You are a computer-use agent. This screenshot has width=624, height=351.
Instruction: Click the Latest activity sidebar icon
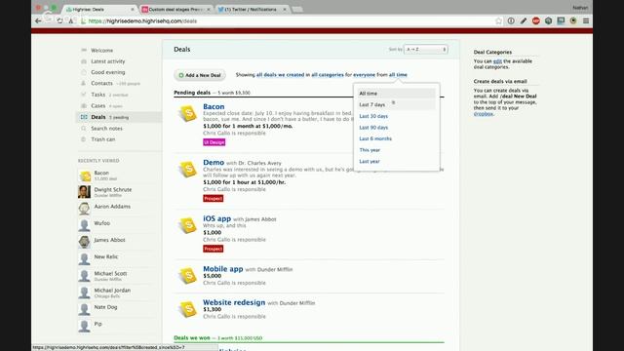tap(84, 61)
